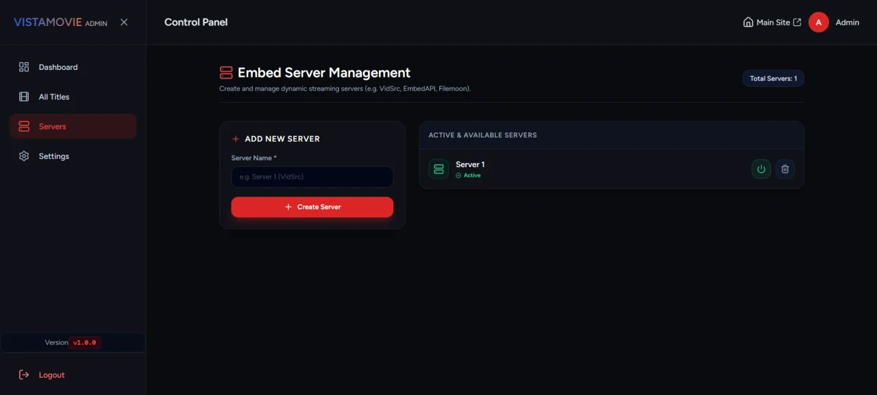
Task: Click the Create Server button
Action: coord(312,207)
